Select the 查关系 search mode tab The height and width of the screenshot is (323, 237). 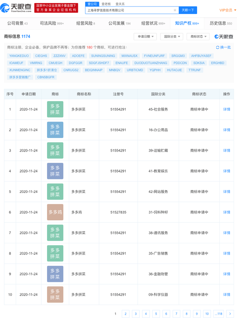120,4
